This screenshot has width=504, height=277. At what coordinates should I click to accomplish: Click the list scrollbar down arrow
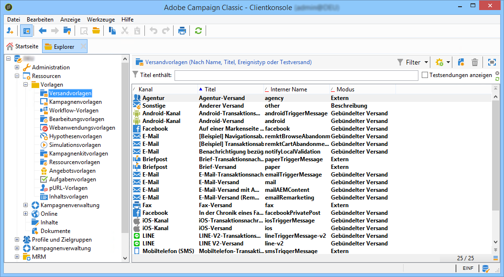tap(495, 242)
